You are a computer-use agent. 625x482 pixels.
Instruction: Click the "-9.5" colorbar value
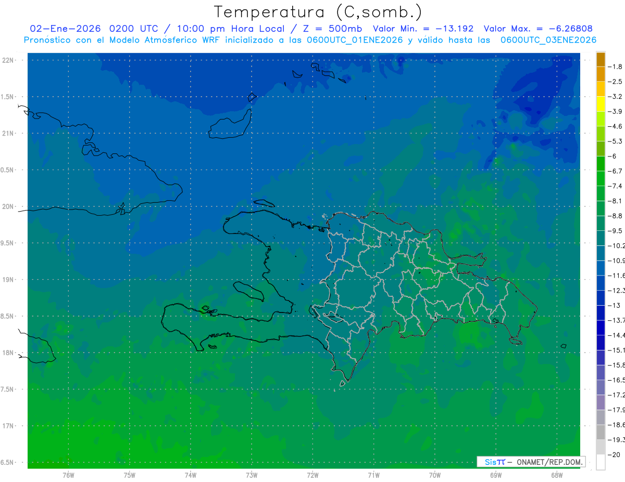[x=616, y=231]
